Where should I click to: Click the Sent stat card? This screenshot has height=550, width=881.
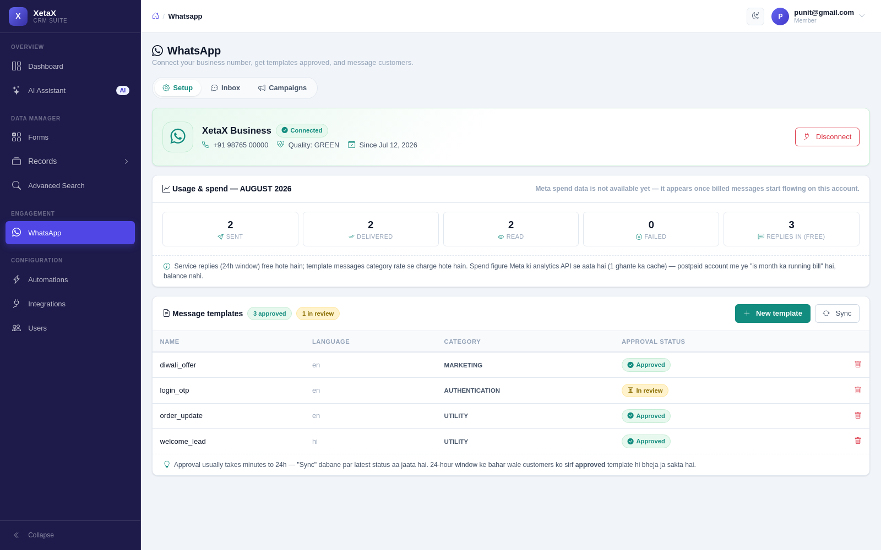coord(230,229)
